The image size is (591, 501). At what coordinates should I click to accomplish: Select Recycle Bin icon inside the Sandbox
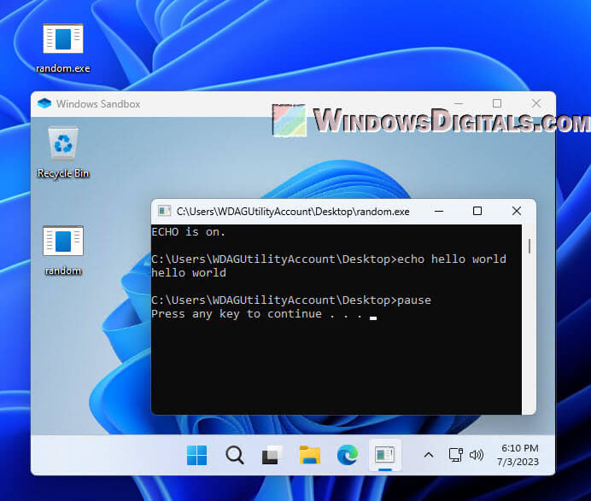63,143
